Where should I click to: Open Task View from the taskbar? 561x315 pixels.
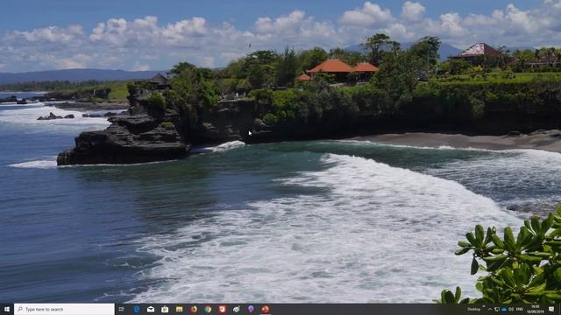pos(122,309)
